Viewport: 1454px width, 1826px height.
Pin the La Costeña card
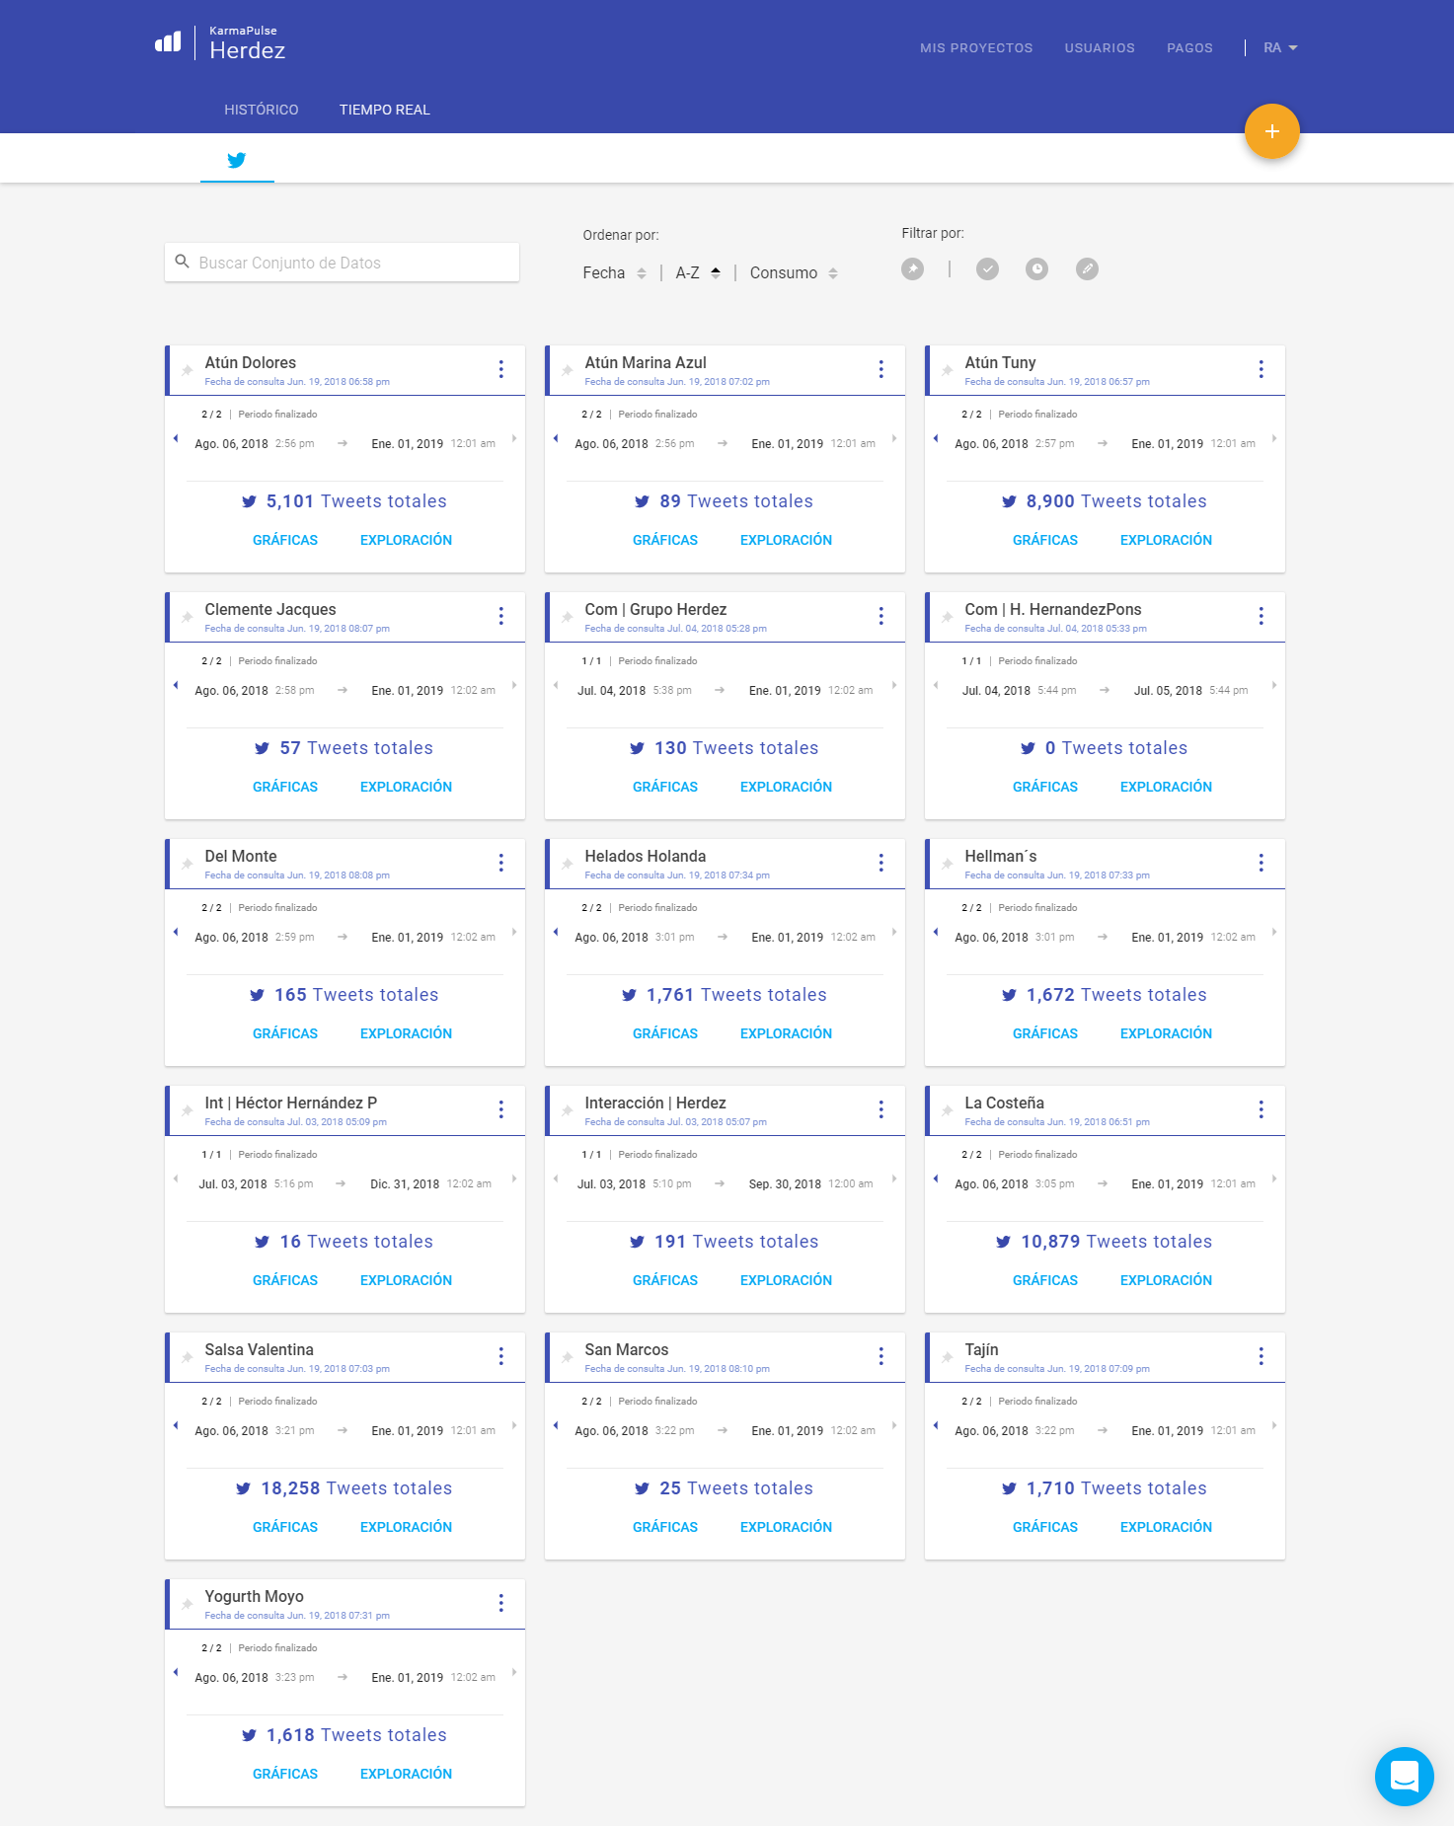[x=948, y=1111]
